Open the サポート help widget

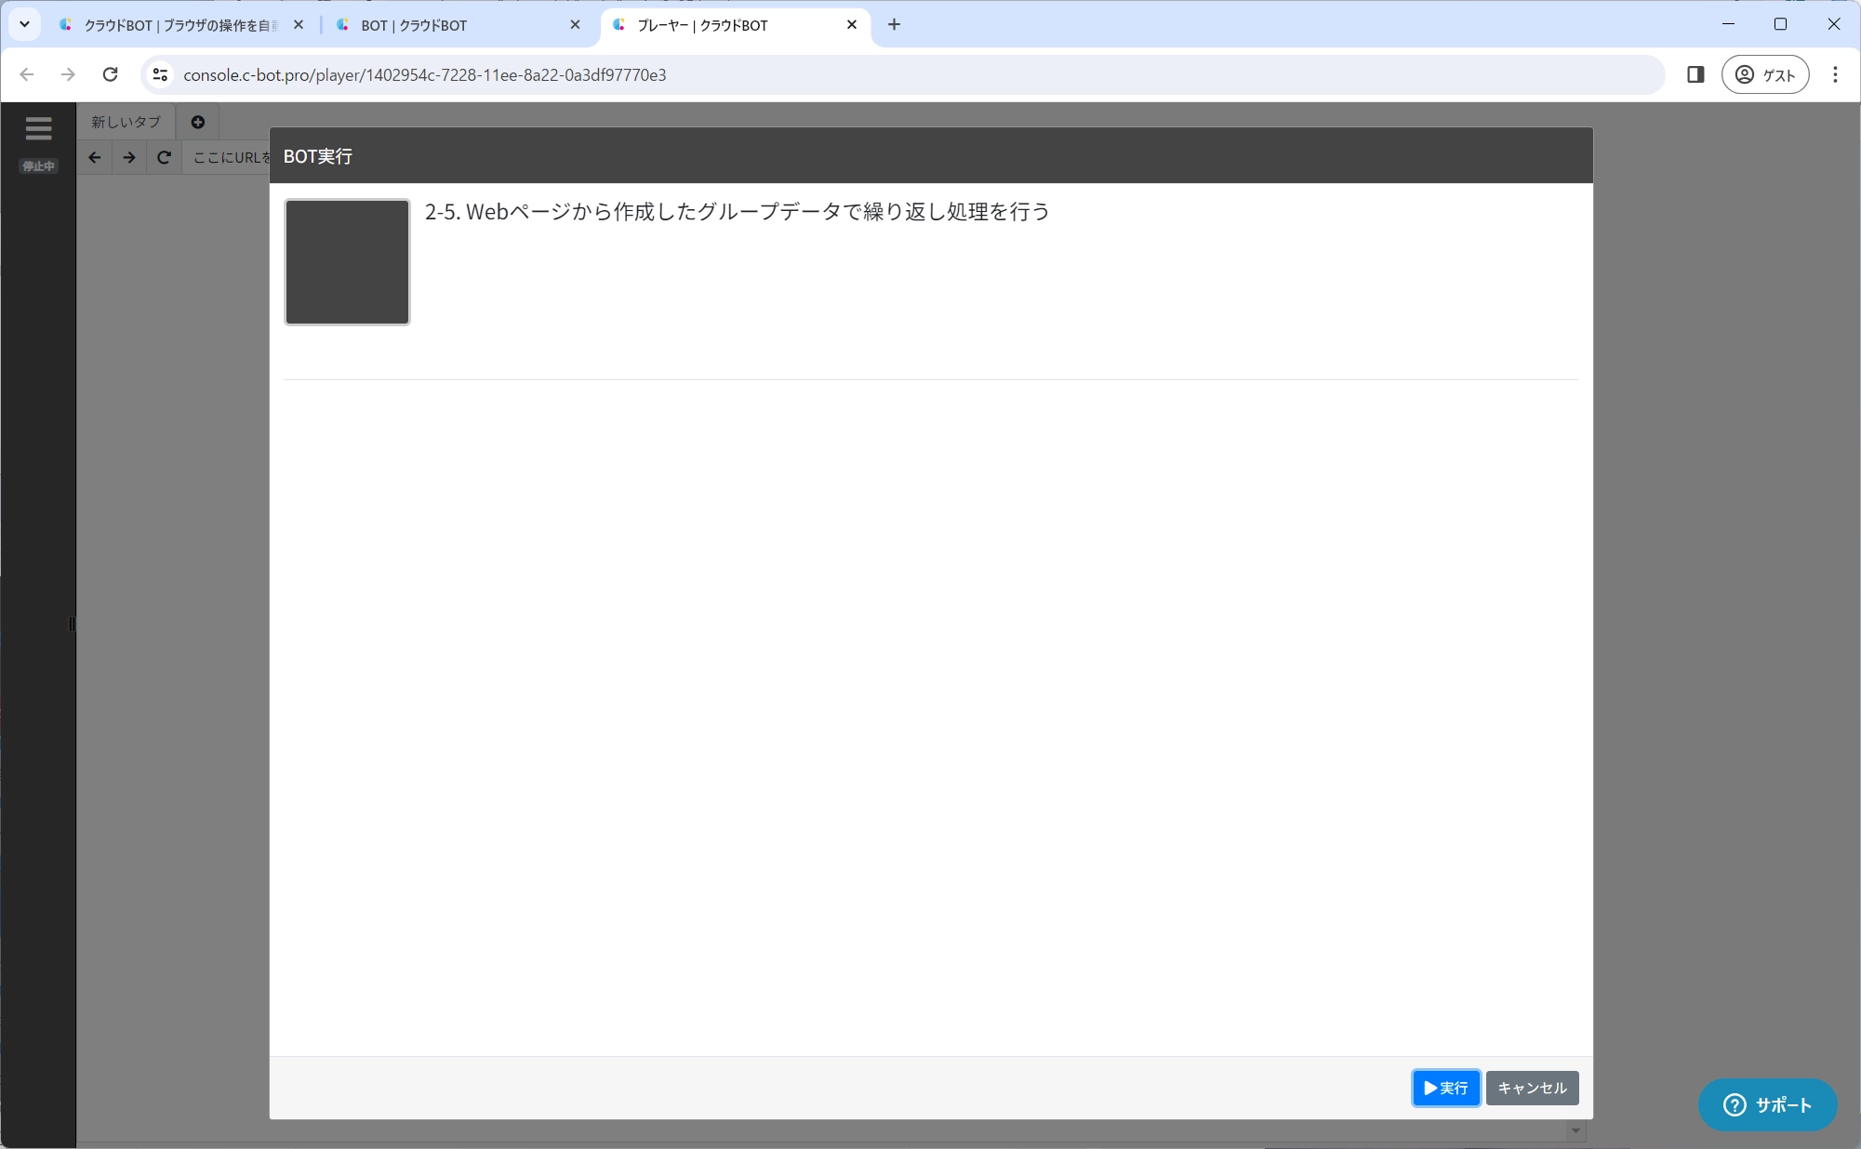click(x=1766, y=1104)
